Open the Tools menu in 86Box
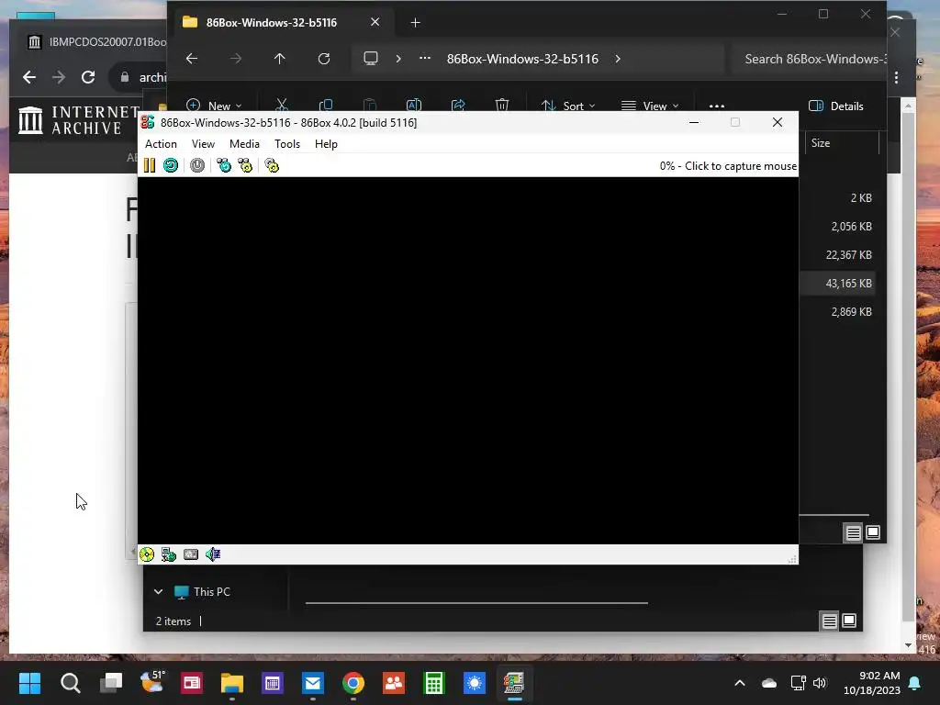940x705 pixels. click(x=287, y=144)
